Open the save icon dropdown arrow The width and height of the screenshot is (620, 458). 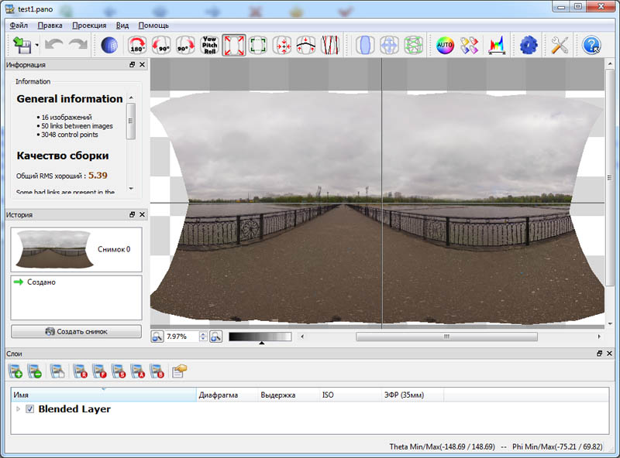coord(36,45)
